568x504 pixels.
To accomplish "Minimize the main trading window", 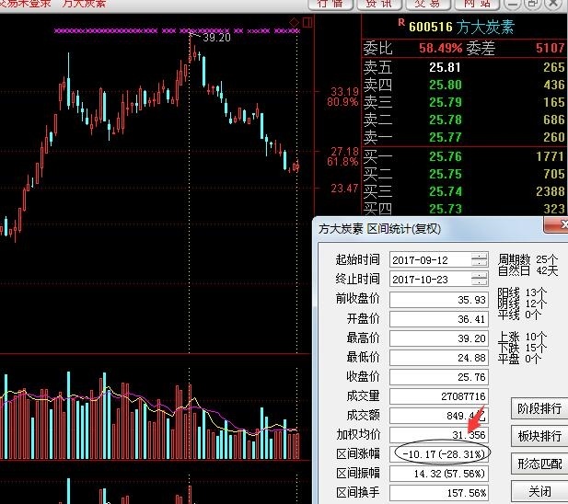I will coord(514,5).
